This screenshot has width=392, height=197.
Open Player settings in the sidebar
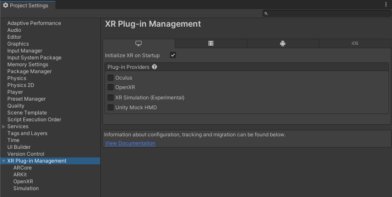click(15, 92)
